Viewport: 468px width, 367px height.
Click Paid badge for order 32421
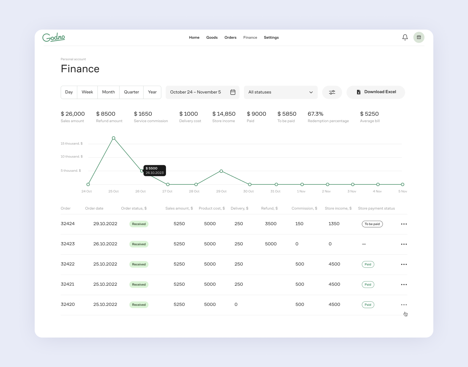pos(368,284)
